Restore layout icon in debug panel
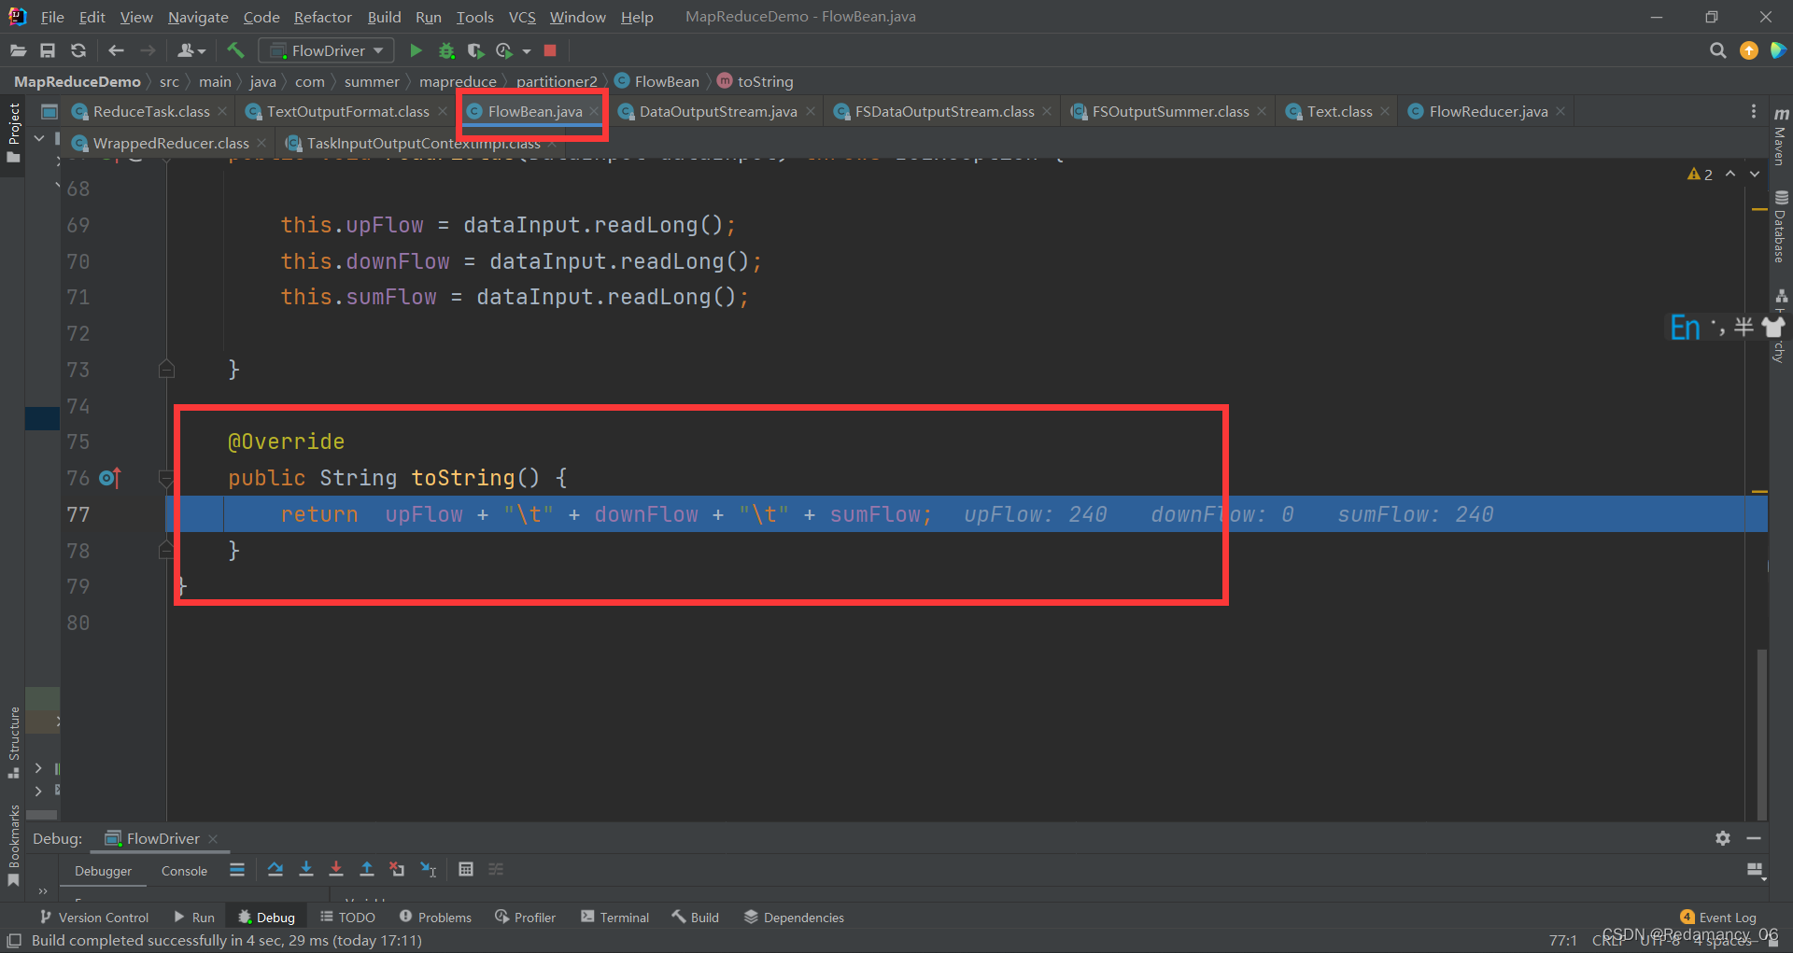 (1756, 870)
